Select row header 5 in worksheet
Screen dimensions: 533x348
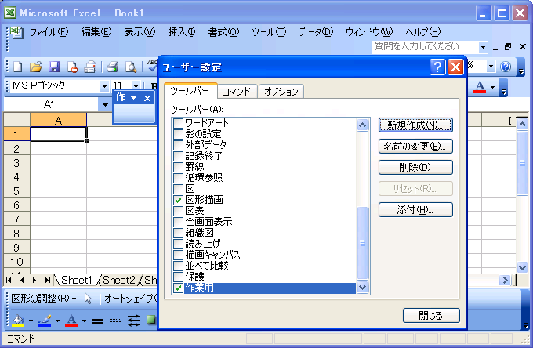(16, 191)
